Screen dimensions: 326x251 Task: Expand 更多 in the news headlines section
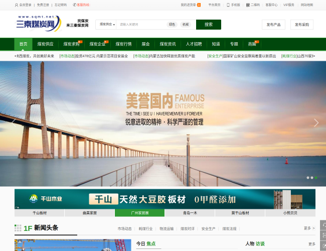coord(309,228)
